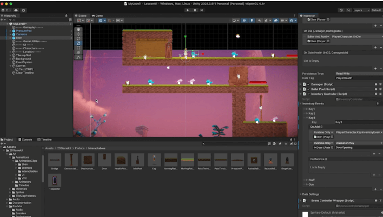Add listener to On Remove event
The image size is (383, 217).
[x=374, y=175]
